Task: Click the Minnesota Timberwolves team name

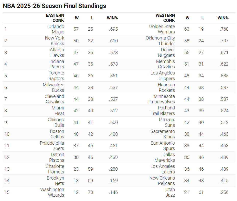Action: (x=161, y=99)
